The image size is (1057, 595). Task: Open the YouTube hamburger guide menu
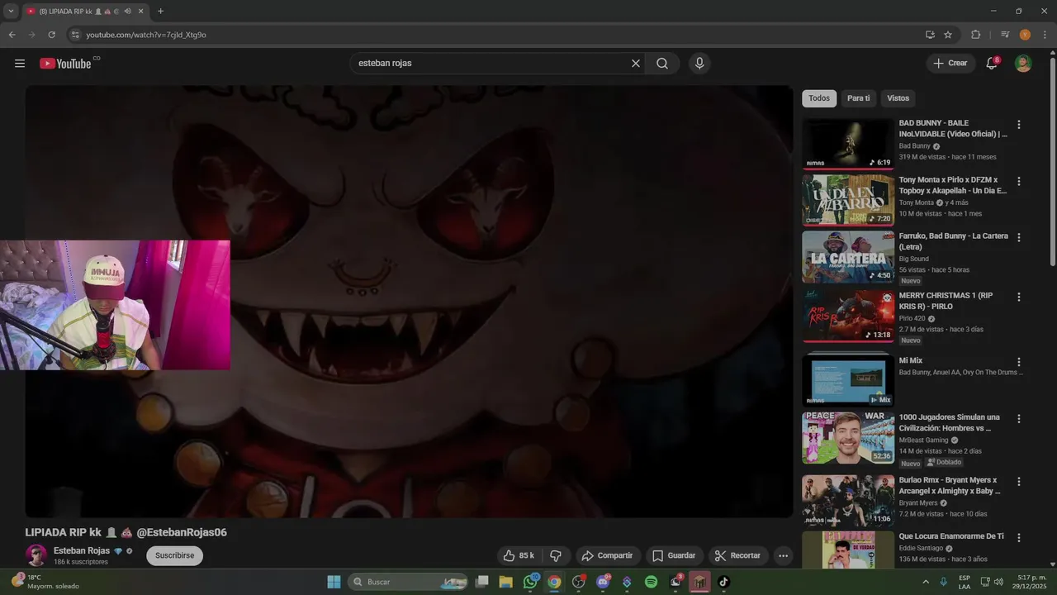coord(20,64)
